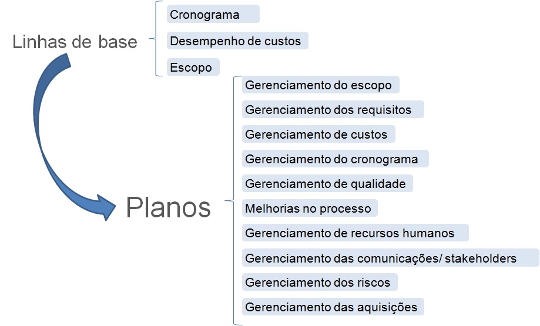The width and height of the screenshot is (540, 326).
Task: Select Gerenciamento das aquisições item
Action: [333, 307]
